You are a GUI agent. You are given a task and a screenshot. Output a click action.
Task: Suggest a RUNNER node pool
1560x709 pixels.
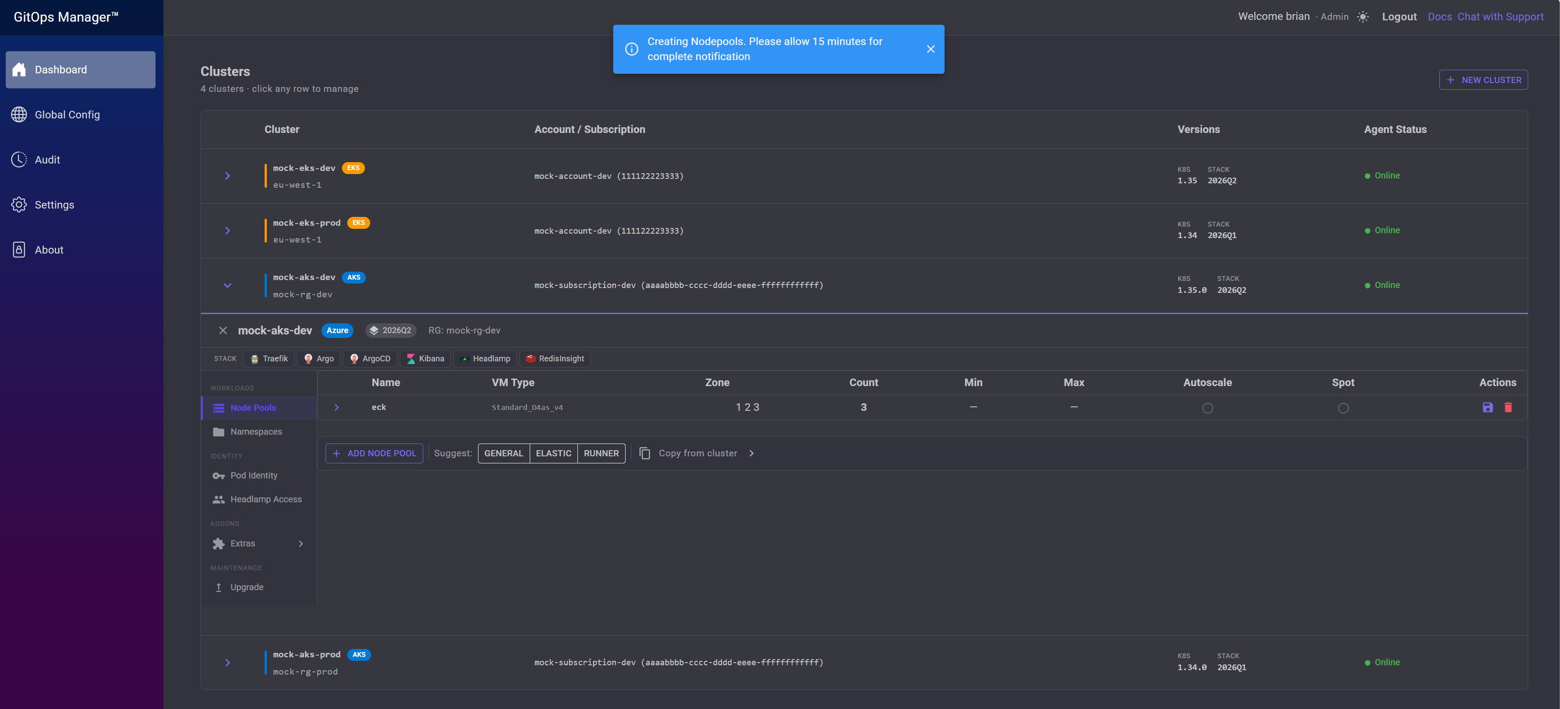pos(601,454)
